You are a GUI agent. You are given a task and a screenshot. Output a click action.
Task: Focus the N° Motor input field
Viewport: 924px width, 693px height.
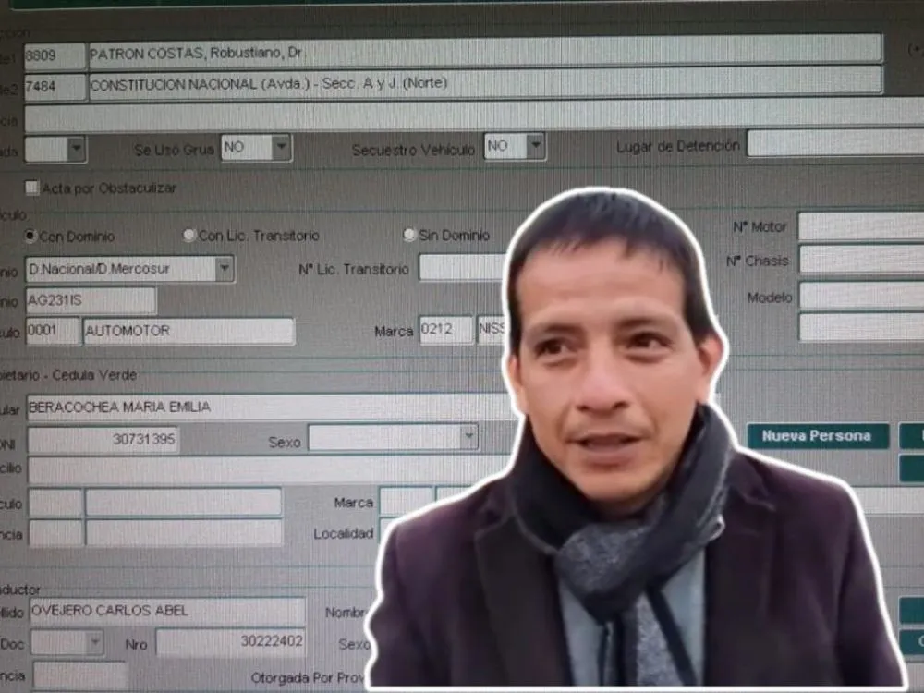click(x=859, y=226)
